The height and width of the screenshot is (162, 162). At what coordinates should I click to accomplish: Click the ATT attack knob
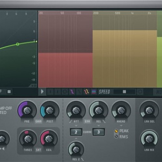click(76, 110)
